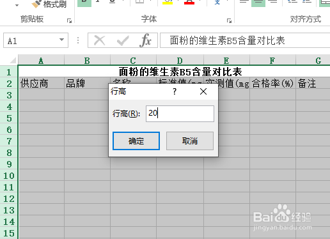Select column B header
The image size is (330, 239).
pyautogui.click(x=87, y=61)
